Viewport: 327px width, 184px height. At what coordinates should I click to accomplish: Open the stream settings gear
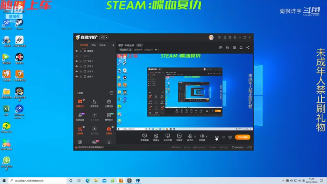pyautogui.click(x=230, y=137)
